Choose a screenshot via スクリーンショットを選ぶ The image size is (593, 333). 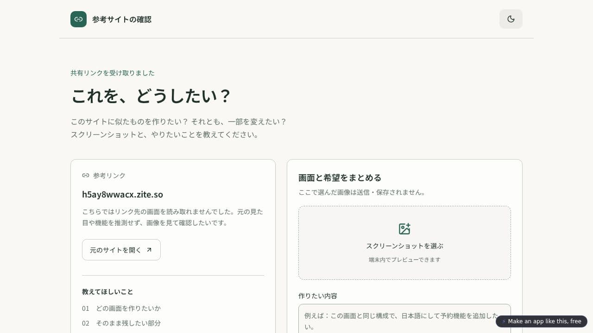(x=404, y=243)
